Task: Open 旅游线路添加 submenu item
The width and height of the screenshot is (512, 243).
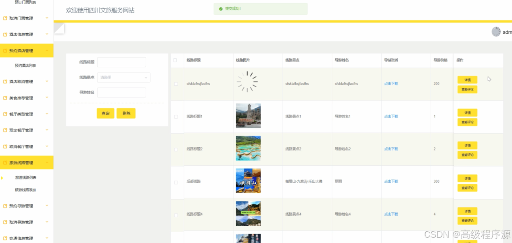Action: pos(26,190)
